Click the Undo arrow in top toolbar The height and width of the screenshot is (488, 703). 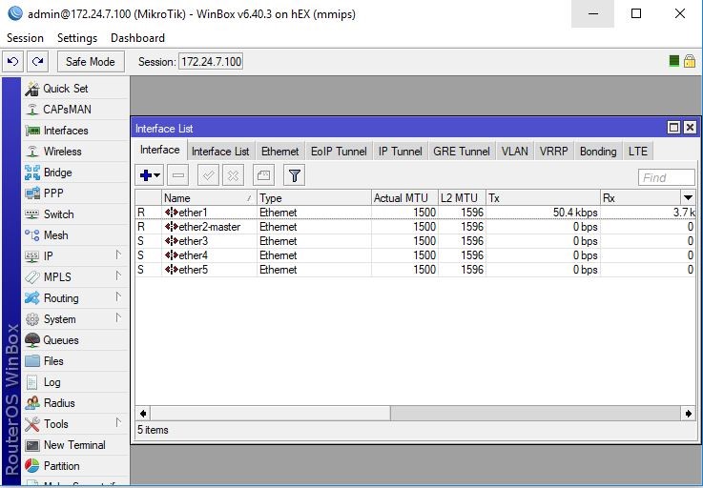[x=12, y=61]
